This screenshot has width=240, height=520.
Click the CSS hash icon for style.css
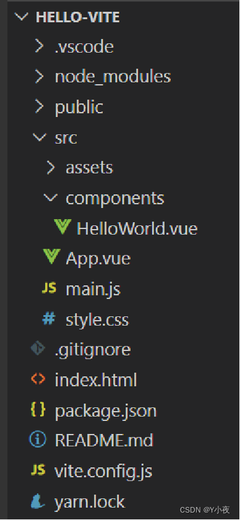click(48, 319)
